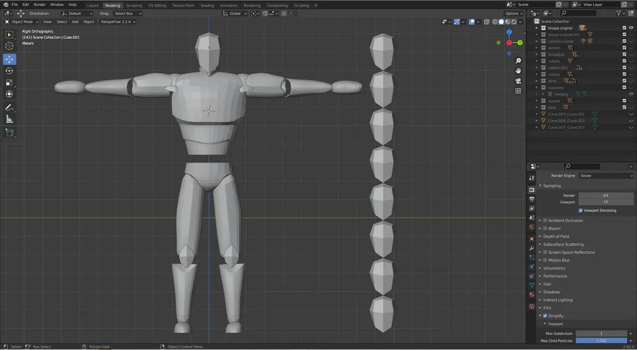The height and width of the screenshot is (350, 637).
Task: Open the Drag Select Box dropdown
Action: tap(127, 13)
